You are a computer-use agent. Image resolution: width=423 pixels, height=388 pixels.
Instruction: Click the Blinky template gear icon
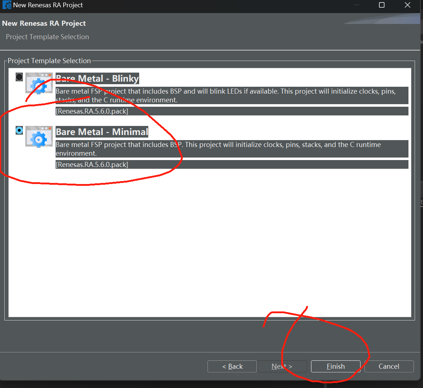click(x=39, y=83)
